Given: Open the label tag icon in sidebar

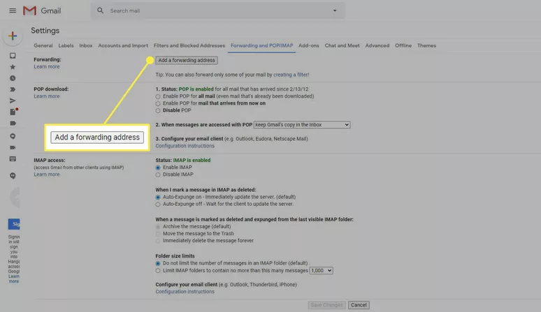Looking at the screenshot, I should [x=13, y=124].
